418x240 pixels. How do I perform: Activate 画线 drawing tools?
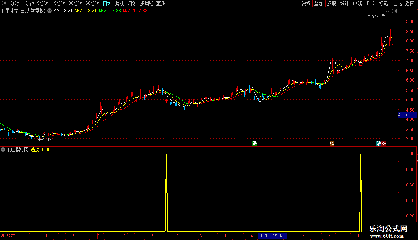(357, 3)
